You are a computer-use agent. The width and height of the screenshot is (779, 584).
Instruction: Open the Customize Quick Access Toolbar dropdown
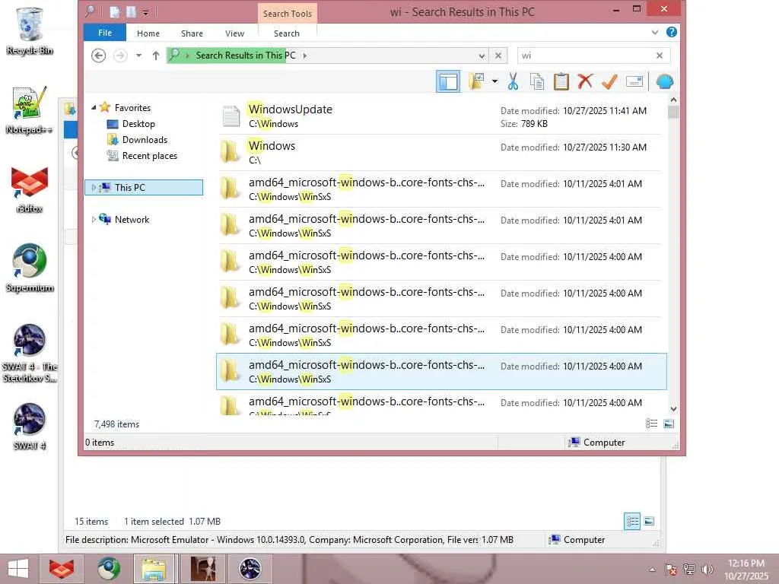pyautogui.click(x=145, y=12)
